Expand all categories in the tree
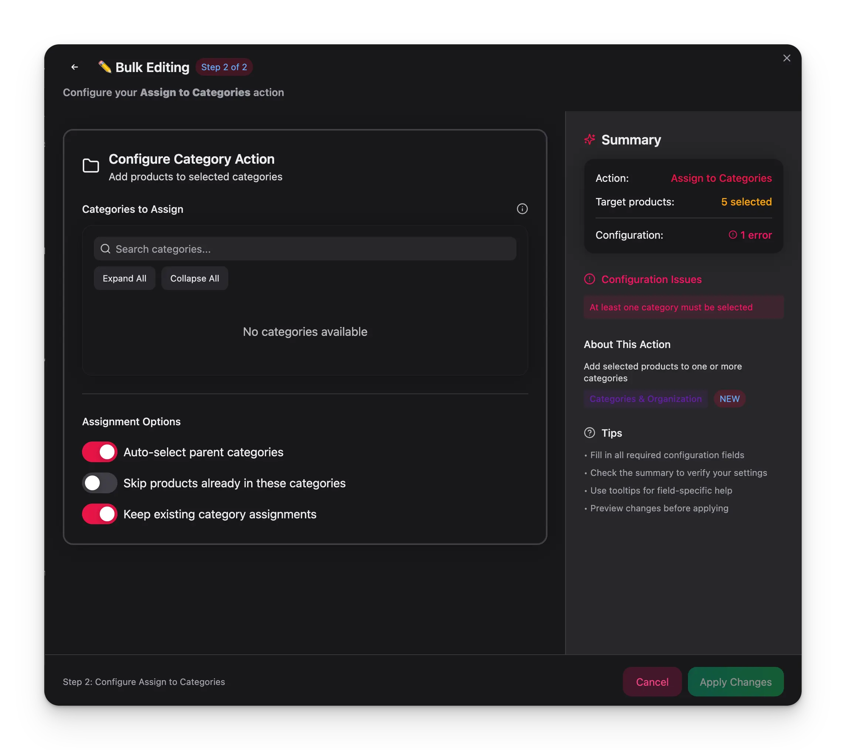The height and width of the screenshot is (750, 846). [x=124, y=278]
